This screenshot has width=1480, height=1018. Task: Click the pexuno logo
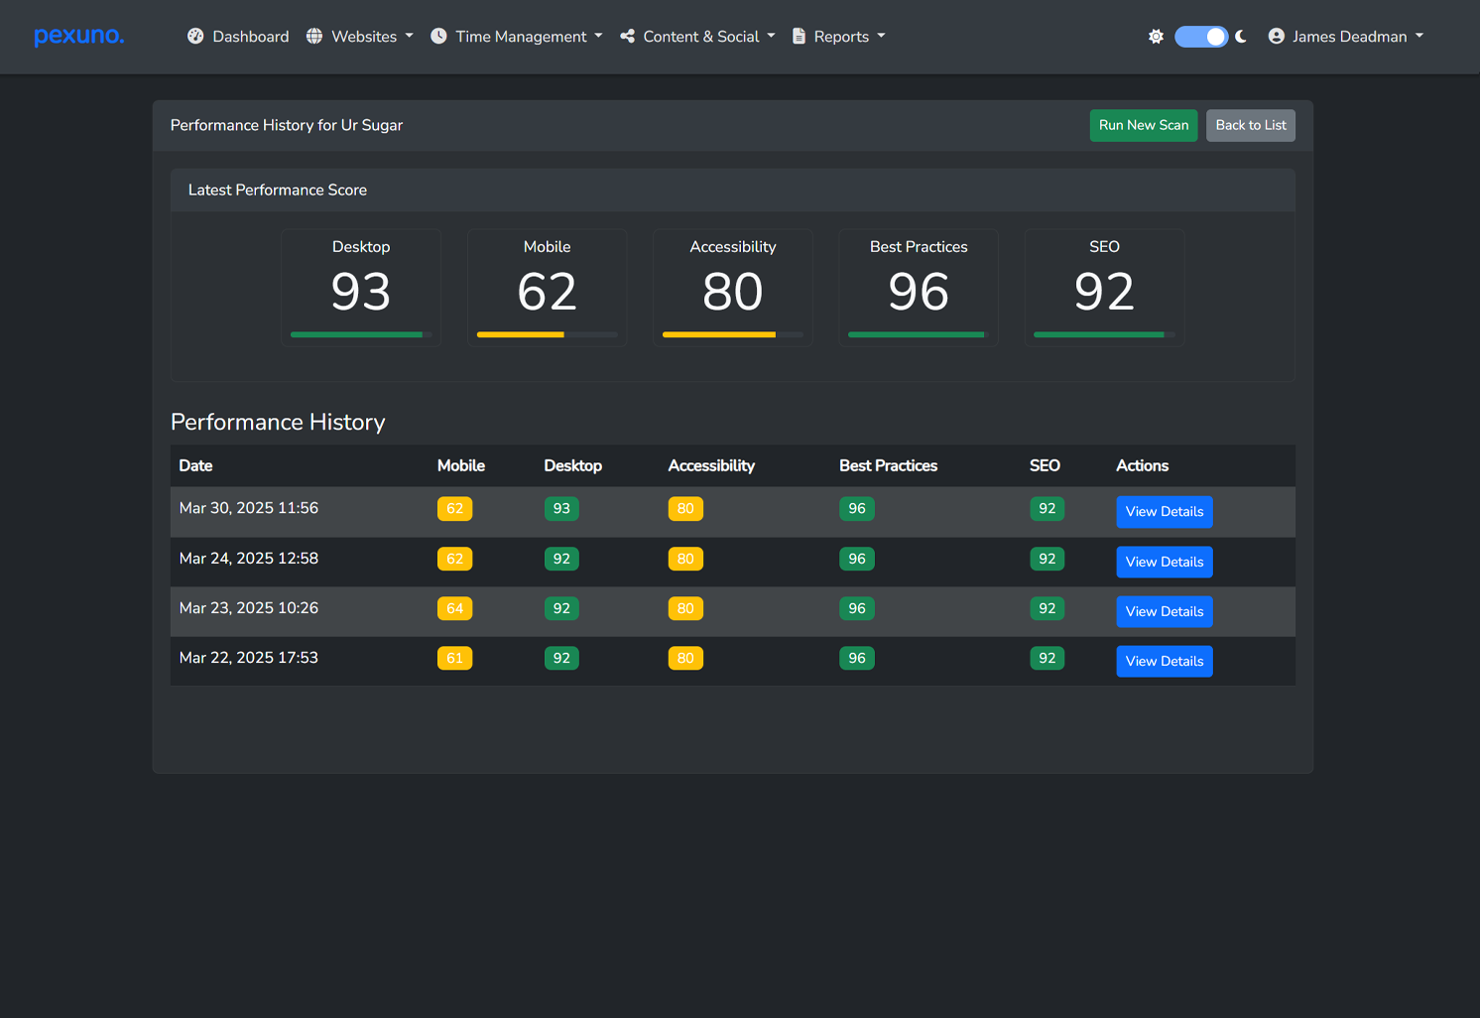[x=79, y=37]
